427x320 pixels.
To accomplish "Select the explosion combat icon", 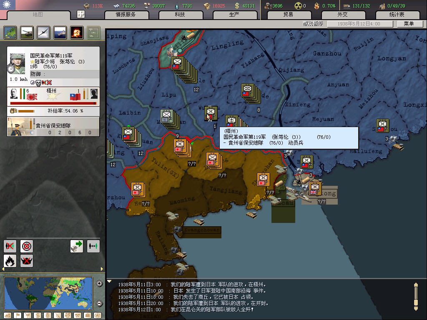I will click(77, 32).
